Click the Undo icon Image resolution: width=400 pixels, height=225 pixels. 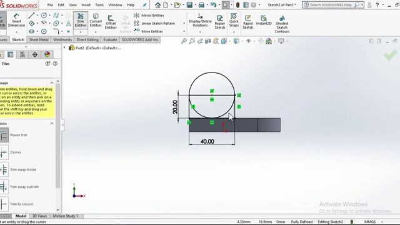pos(213,5)
